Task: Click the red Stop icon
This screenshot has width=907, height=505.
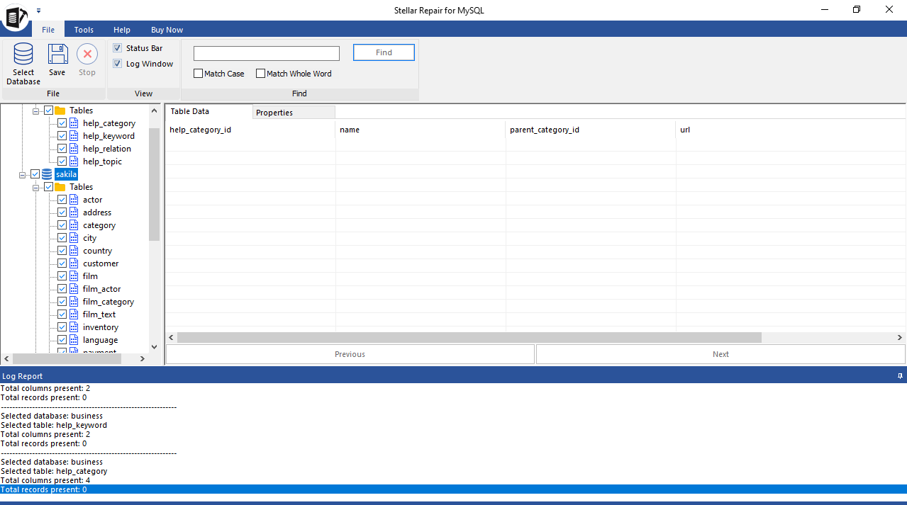Action: [x=87, y=54]
